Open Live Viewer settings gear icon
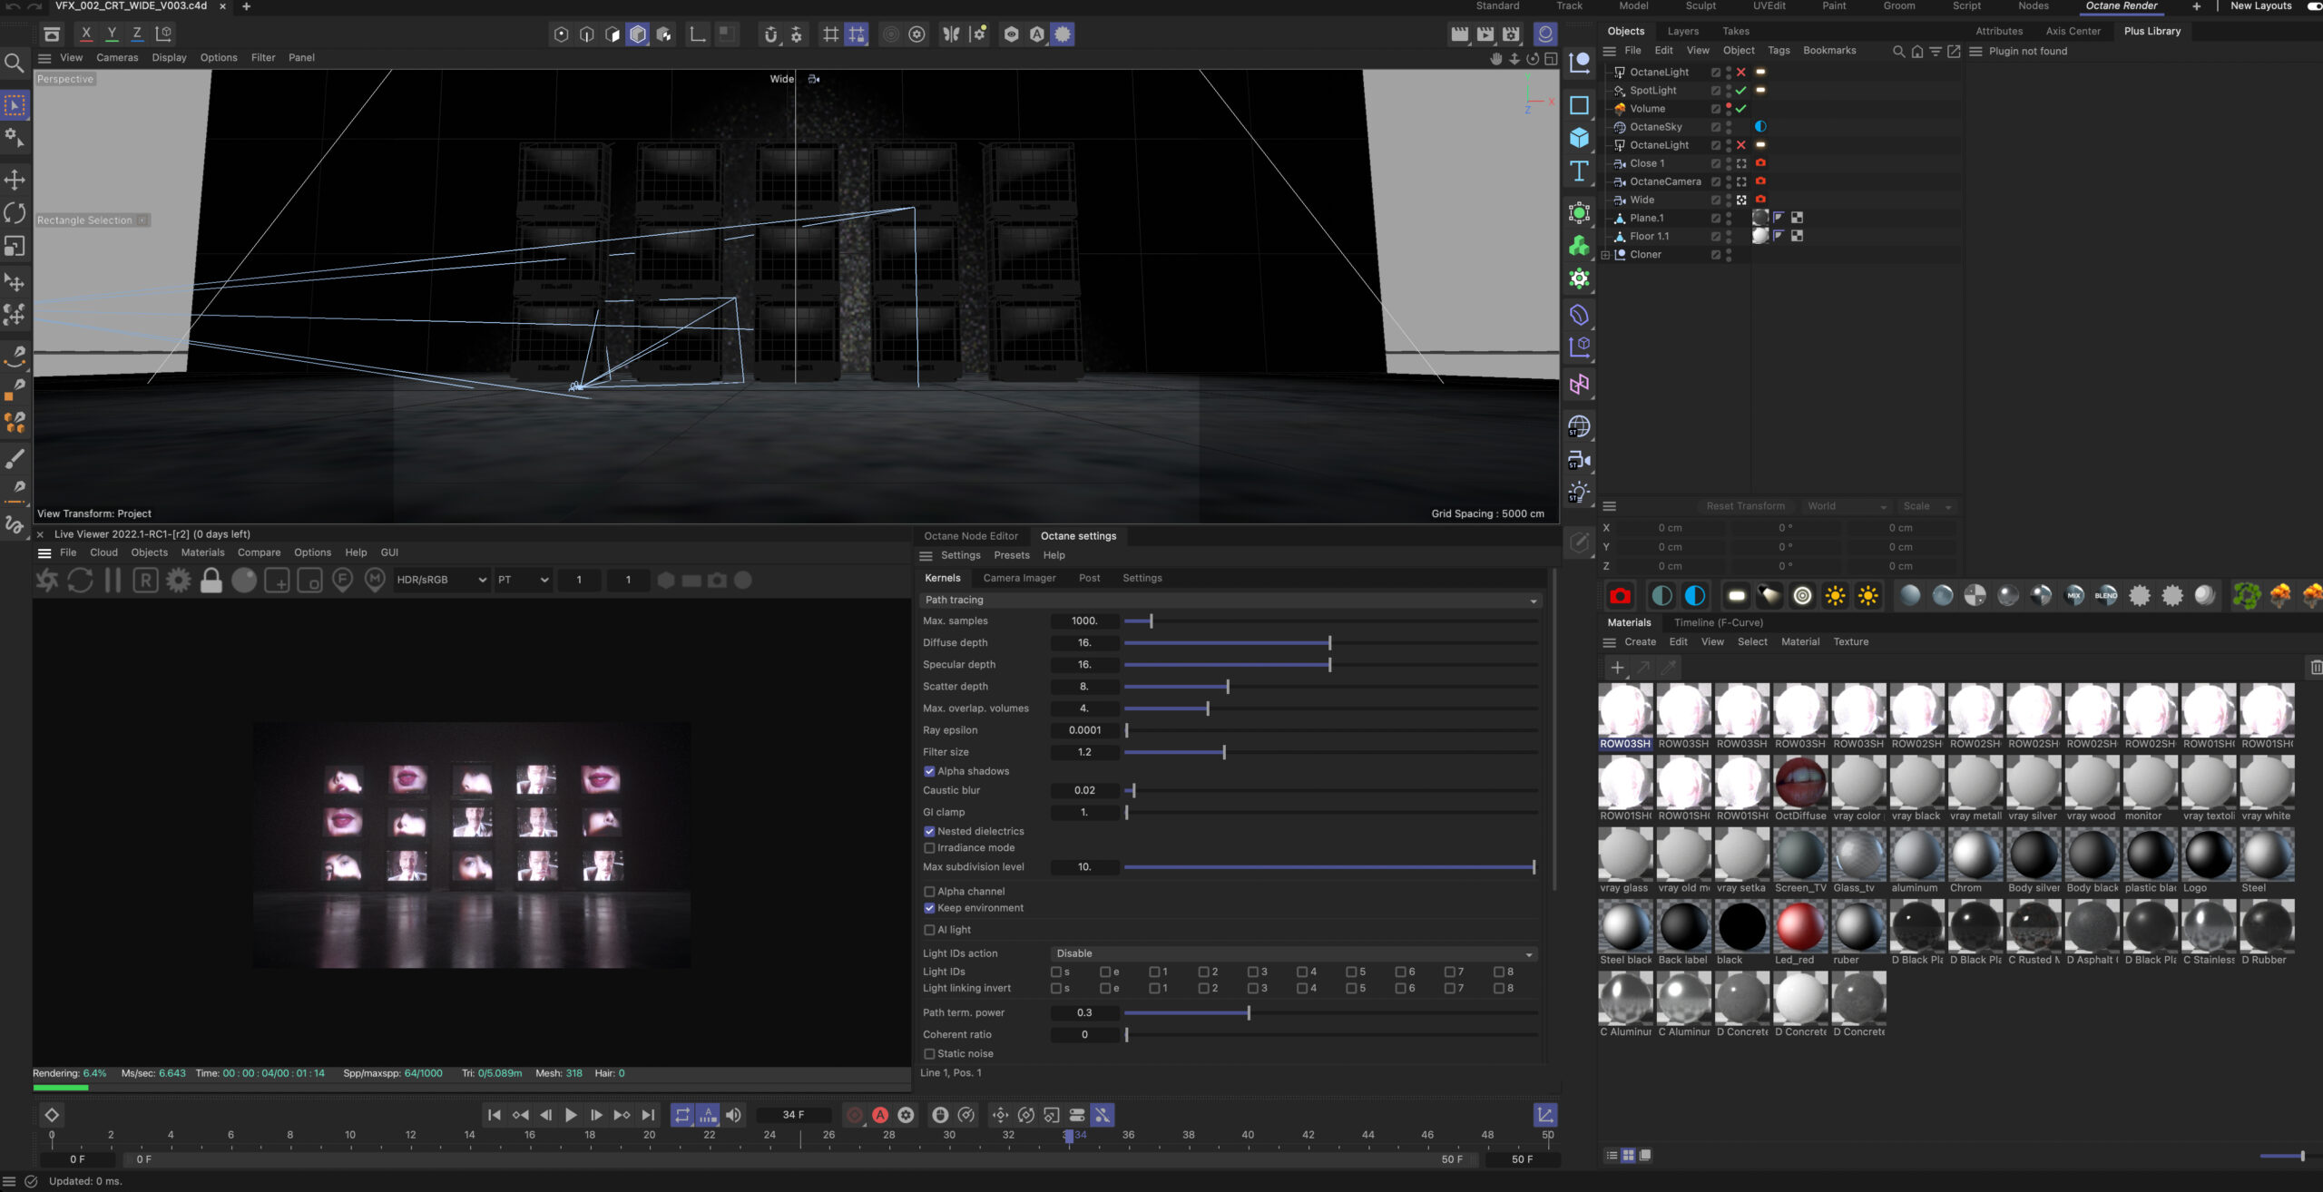 (178, 581)
